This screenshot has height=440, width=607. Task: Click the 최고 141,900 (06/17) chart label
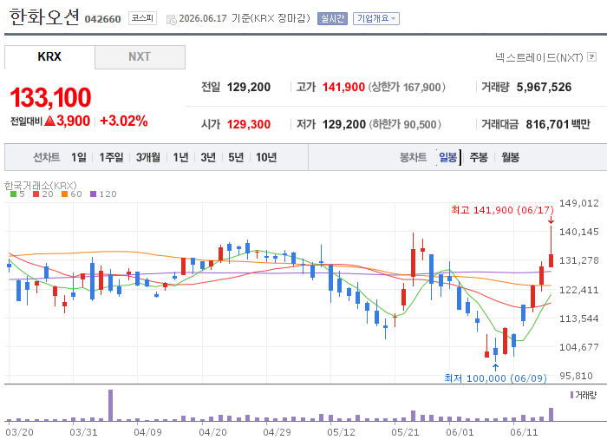(x=502, y=210)
